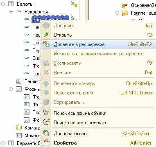Click the magnifier icon beside Поиск ссылок на объект
The width and height of the screenshot is (156, 147).
(46, 113)
